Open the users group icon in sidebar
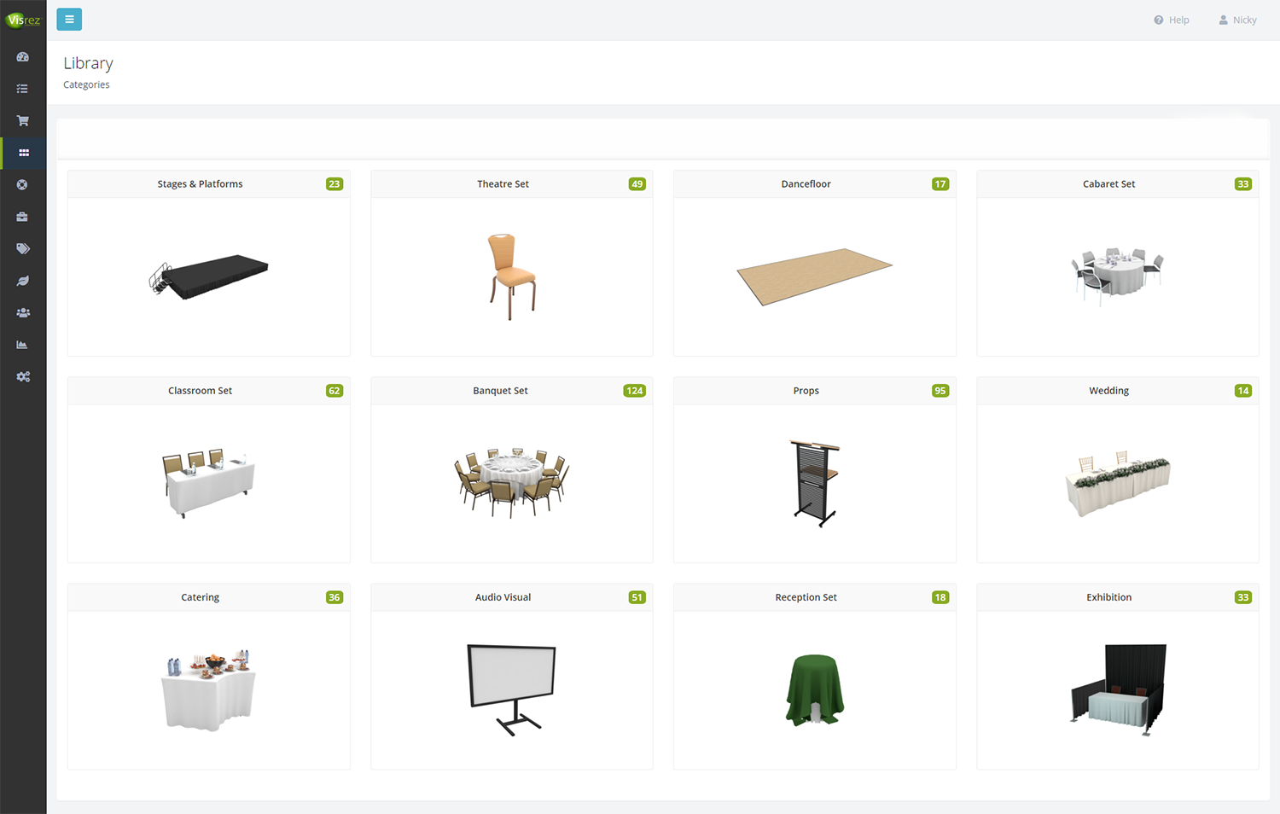 pyautogui.click(x=23, y=313)
